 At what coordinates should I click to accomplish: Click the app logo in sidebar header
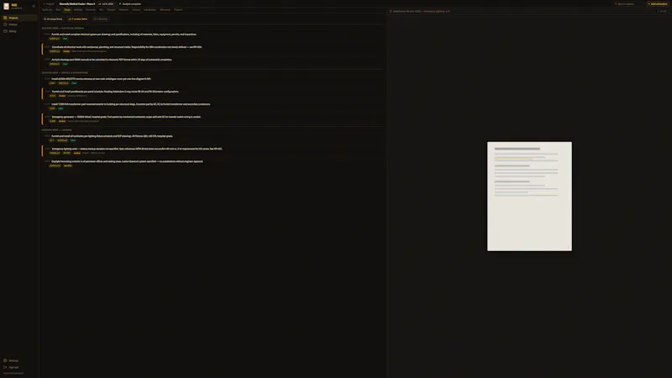[7, 6]
